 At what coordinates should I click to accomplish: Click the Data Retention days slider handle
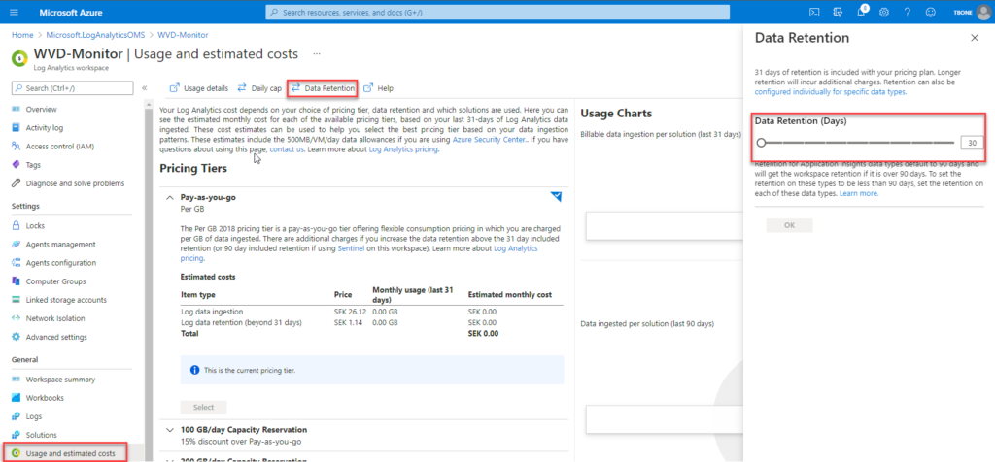pos(761,144)
